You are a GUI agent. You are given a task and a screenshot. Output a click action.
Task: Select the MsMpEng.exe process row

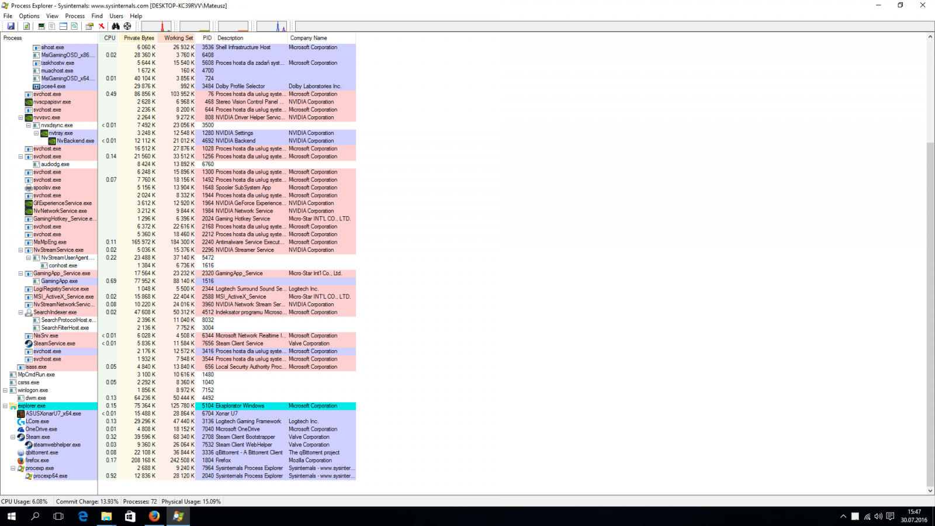pos(178,242)
